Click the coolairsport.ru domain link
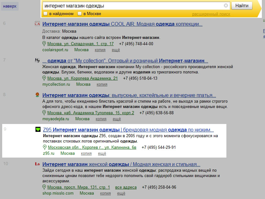Screen dimensions: 265x199 55,50
